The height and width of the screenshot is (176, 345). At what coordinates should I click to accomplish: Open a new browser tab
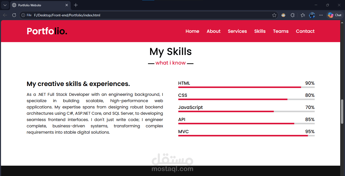[x=76, y=5]
